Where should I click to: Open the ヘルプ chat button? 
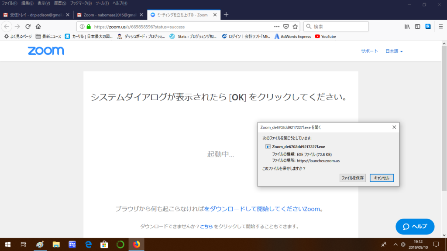coord(415,227)
